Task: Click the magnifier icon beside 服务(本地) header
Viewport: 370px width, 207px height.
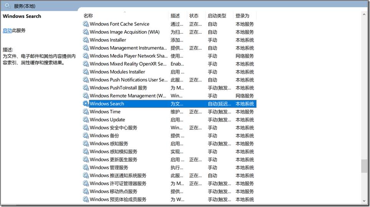Action: (7, 5)
